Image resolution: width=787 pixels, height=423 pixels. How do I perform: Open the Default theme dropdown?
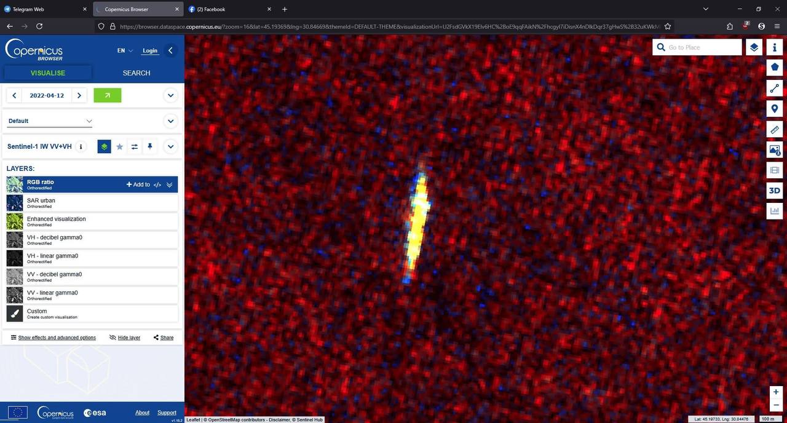tap(50, 121)
